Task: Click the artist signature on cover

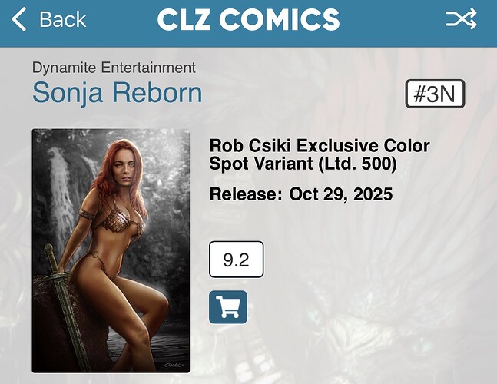Action: (174, 365)
